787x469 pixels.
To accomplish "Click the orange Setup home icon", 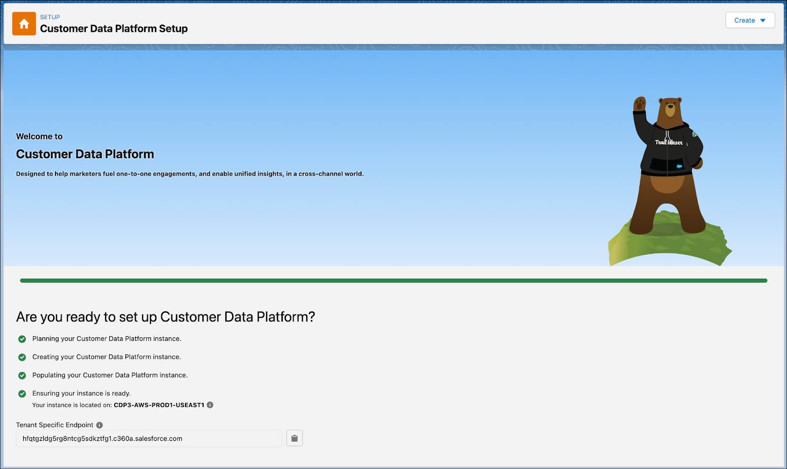I will [x=24, y=24].
